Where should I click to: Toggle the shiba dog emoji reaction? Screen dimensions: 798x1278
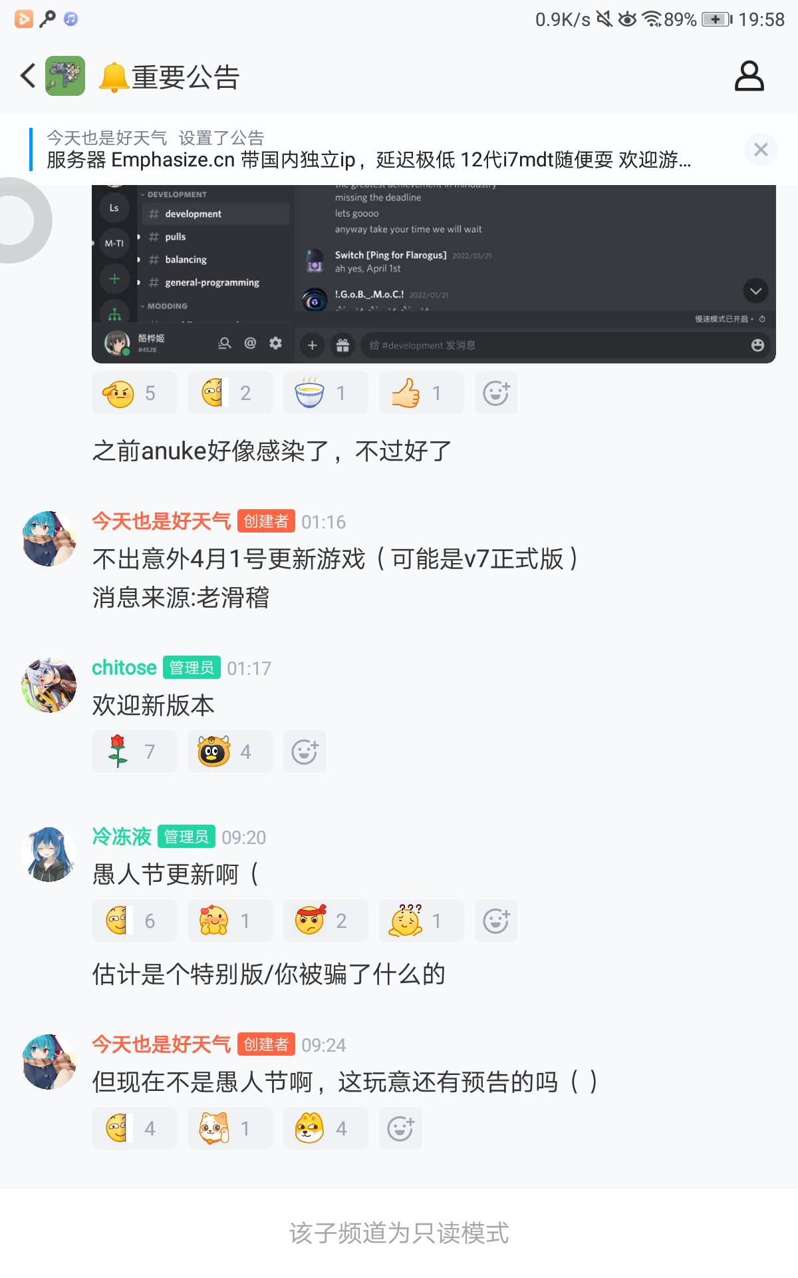pyautogui.click(x=326, y=1128)
